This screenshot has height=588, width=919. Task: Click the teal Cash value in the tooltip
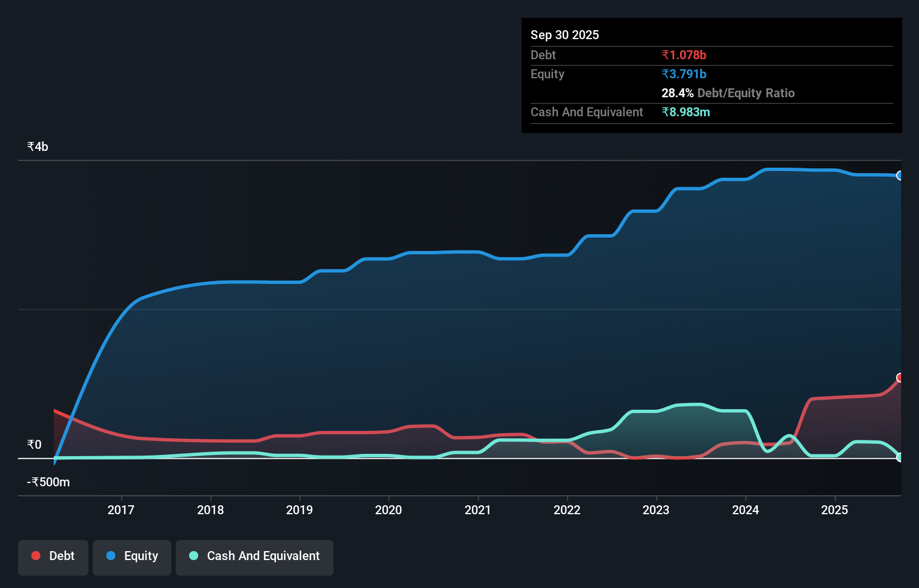point(686,112)
